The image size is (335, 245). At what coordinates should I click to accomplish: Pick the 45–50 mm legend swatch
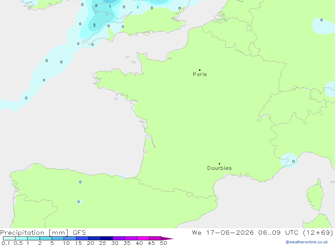click(155, 238)
